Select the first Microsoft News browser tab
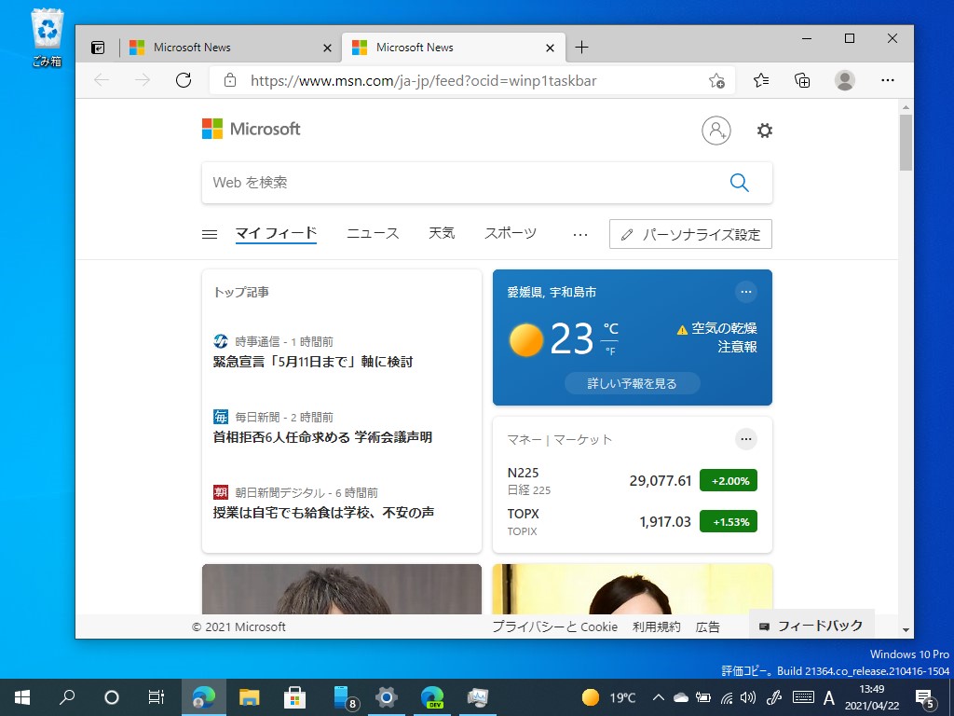This screenshot has height=716, width=954. click(x=224, y=47)
